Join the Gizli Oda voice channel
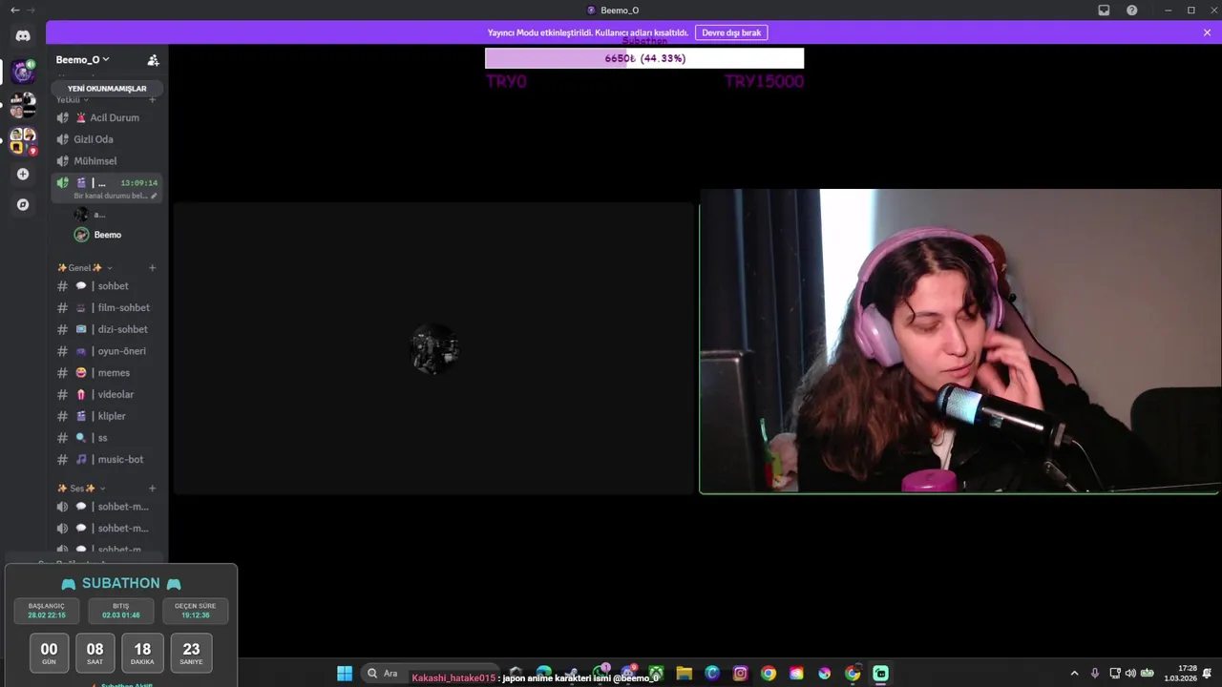The height and width of the screenshot is (687, 1222). pyautogui.click(x=107, y=139)
